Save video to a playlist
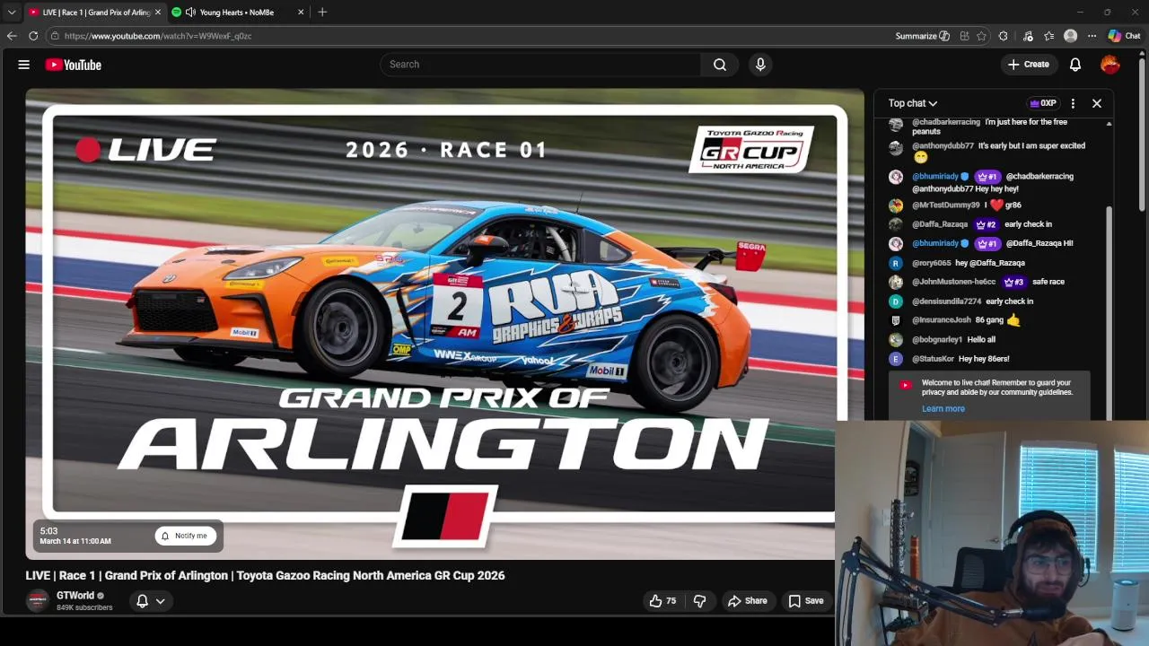The image size is (1149, 646). (x=805, y=601)
